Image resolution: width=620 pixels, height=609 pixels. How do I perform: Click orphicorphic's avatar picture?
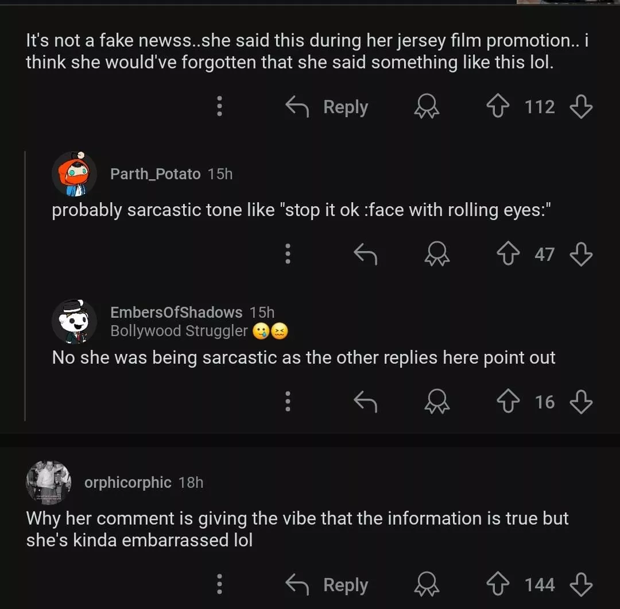coord(49,482)
